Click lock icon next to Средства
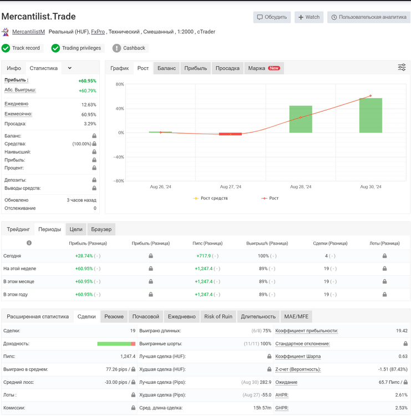The width and height of the screenshot is (411, 416). click(94, 144)
